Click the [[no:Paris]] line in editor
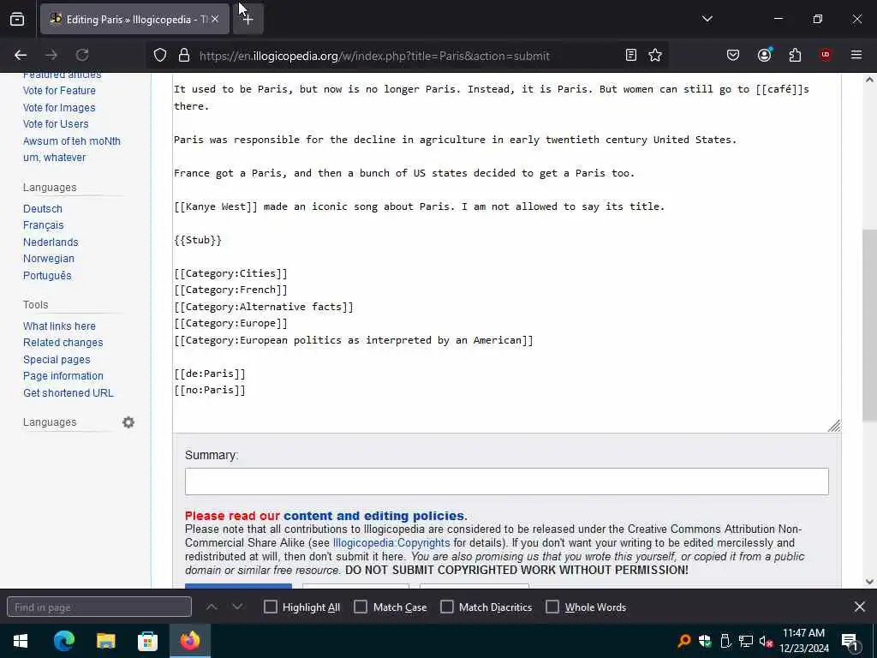The image size is (877, 658). (x=210, y=391)
